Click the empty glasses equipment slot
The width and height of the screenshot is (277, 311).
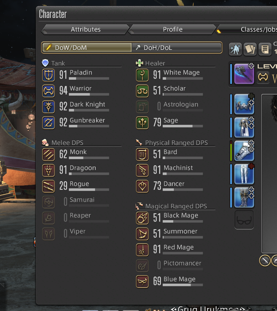point(244,220)
